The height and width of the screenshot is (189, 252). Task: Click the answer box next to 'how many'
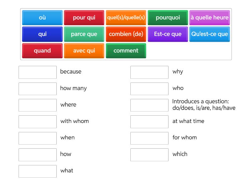(x=37, y=89)
